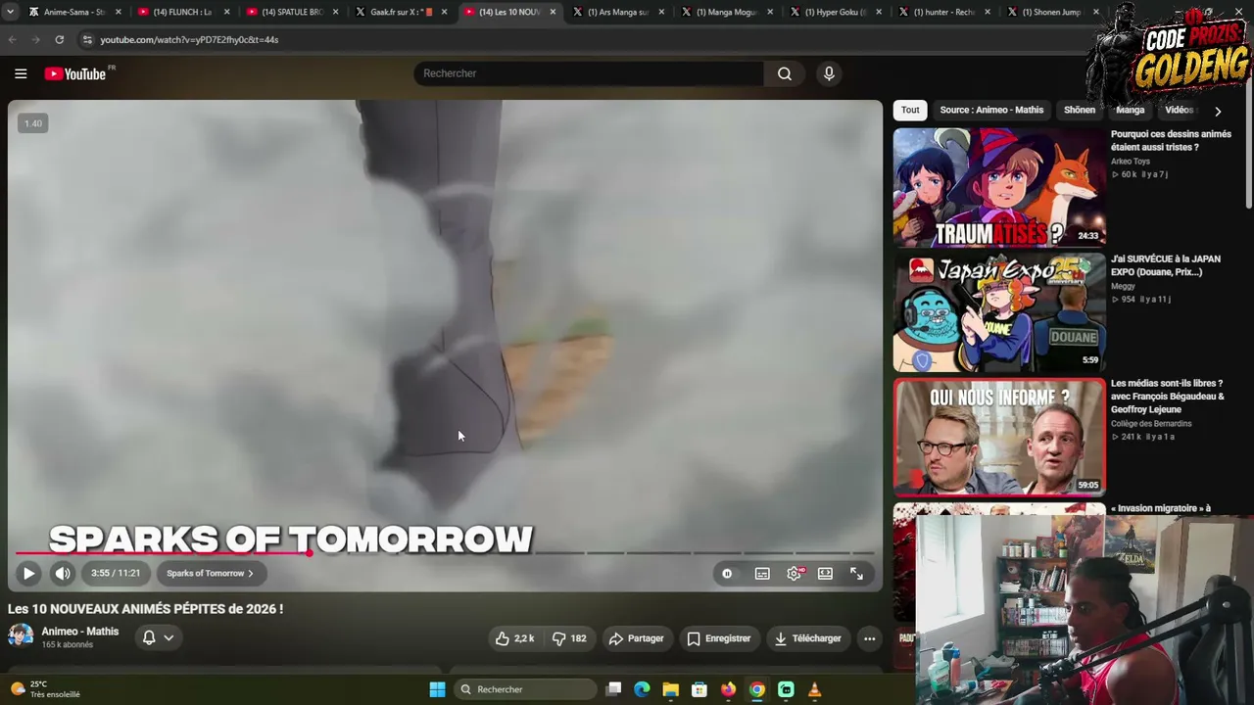Open File Explorer from the taskbar
The height and width of the screenshot is (705, 1254).
[670, 689]
